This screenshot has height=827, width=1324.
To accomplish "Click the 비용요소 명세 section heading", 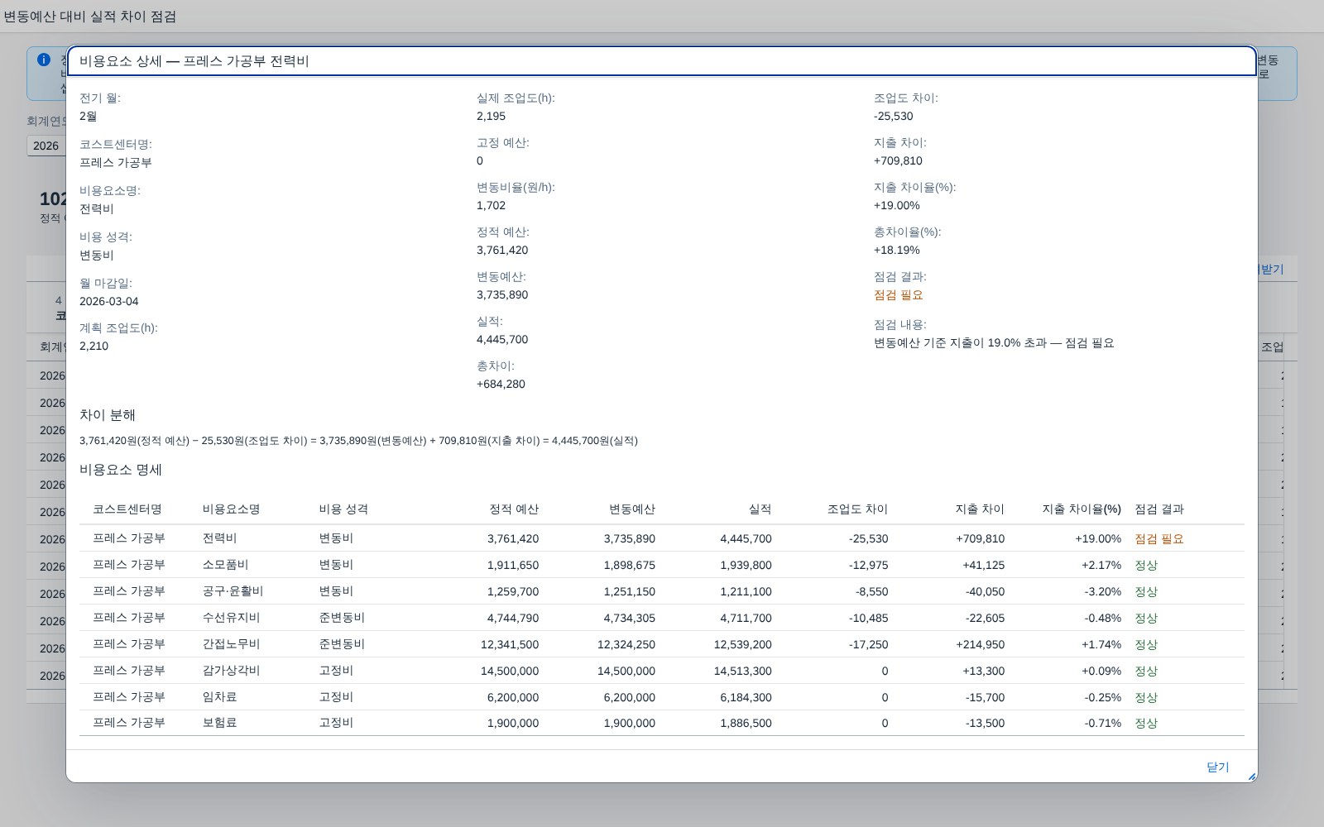I will (x=121, y=470).
